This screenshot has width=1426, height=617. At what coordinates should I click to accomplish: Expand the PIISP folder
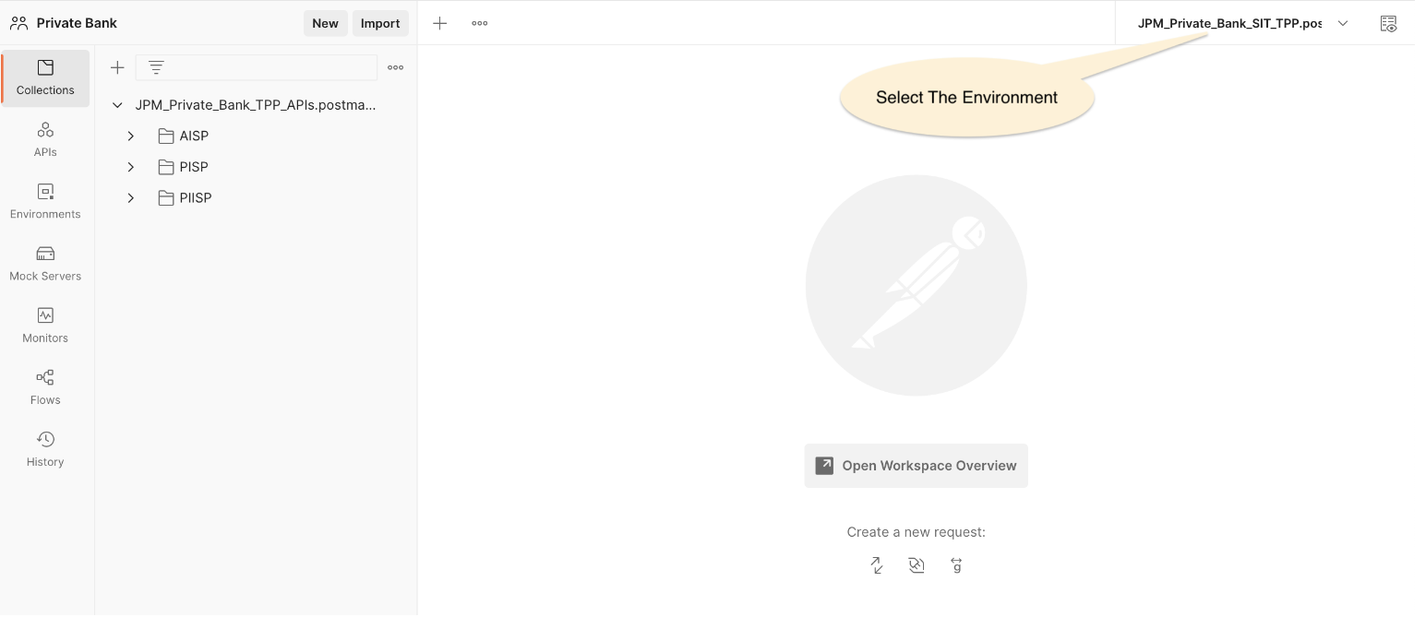click(x=131, y=198)
